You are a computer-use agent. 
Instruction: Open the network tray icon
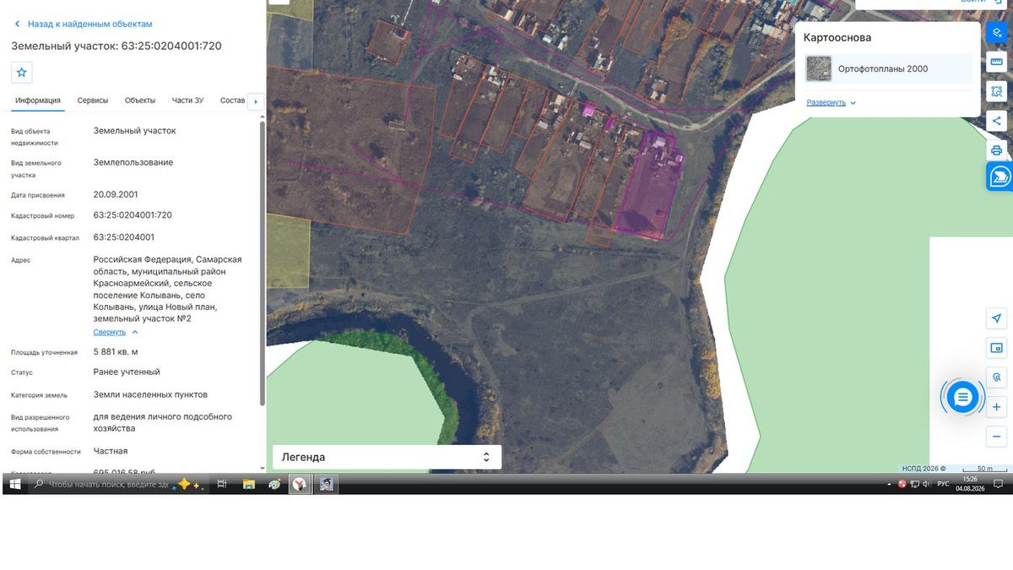click(914, 484)
